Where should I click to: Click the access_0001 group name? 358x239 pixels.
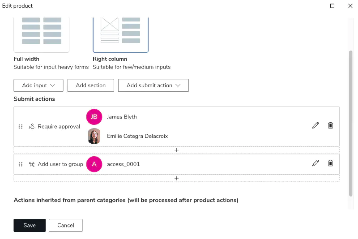click(124, 164)
